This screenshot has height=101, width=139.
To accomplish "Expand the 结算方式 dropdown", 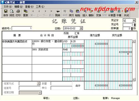I will coord(39,83).
